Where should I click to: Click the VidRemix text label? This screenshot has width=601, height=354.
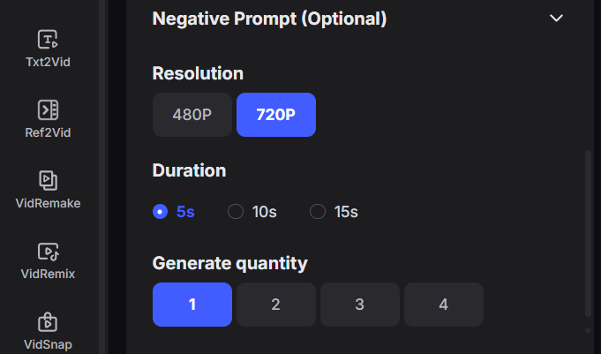click(x=48, y=274)
